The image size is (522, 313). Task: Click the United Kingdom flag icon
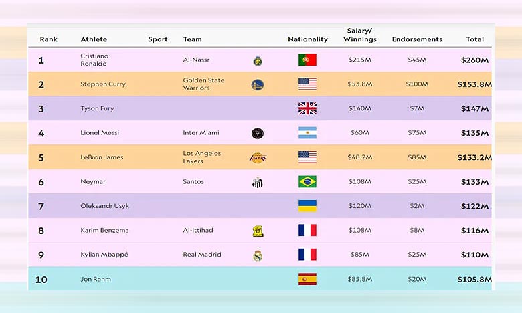coord(307,108)
